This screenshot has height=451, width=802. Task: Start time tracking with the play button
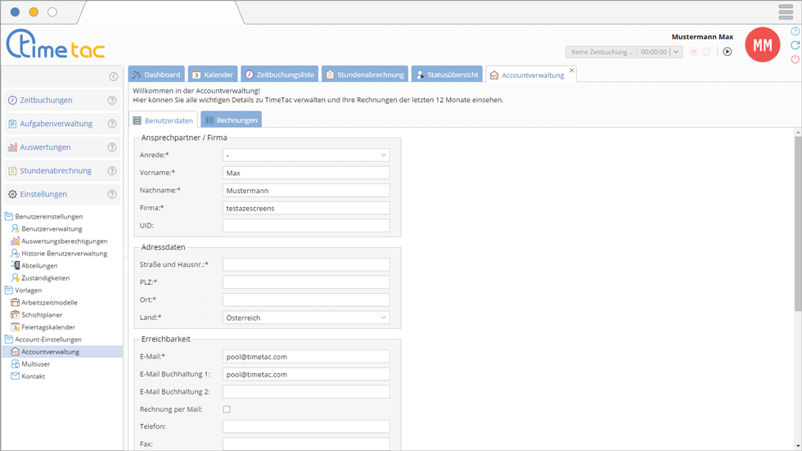[x=727, y=52]
